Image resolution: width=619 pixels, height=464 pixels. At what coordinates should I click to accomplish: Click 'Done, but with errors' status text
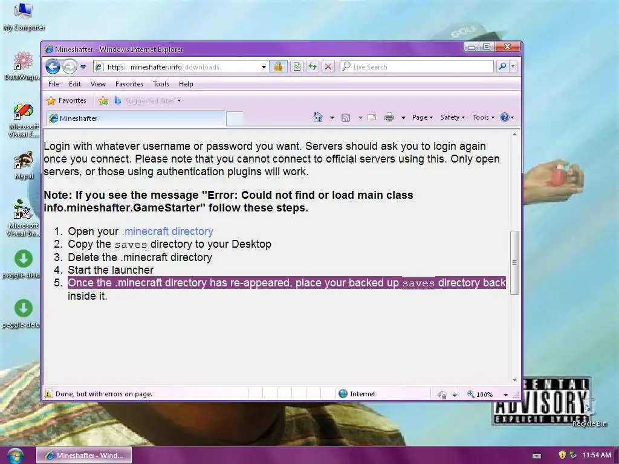pyautogui.click(x=104, y=394)
